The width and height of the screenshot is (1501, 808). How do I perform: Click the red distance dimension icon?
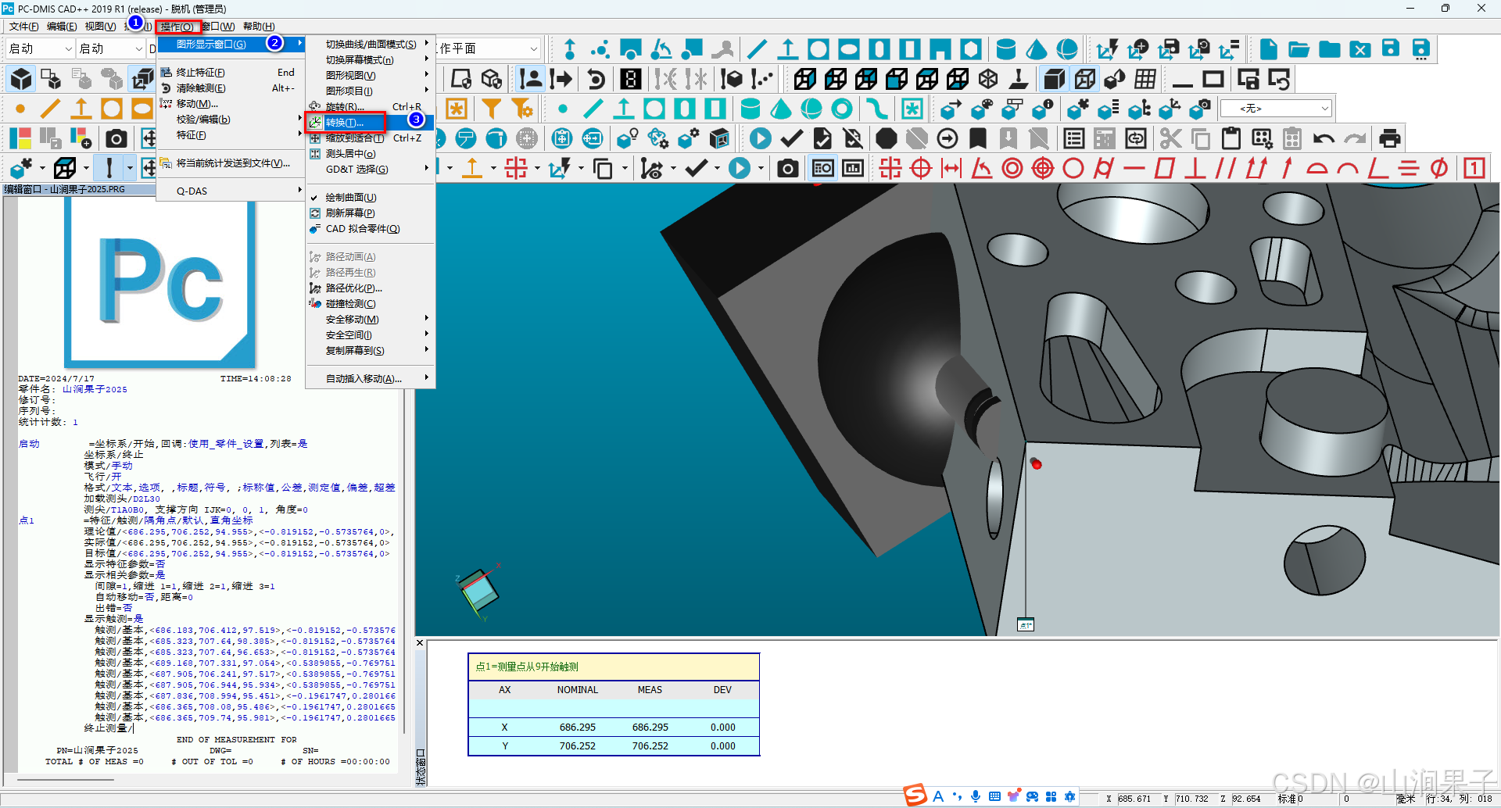coord(951,168)
